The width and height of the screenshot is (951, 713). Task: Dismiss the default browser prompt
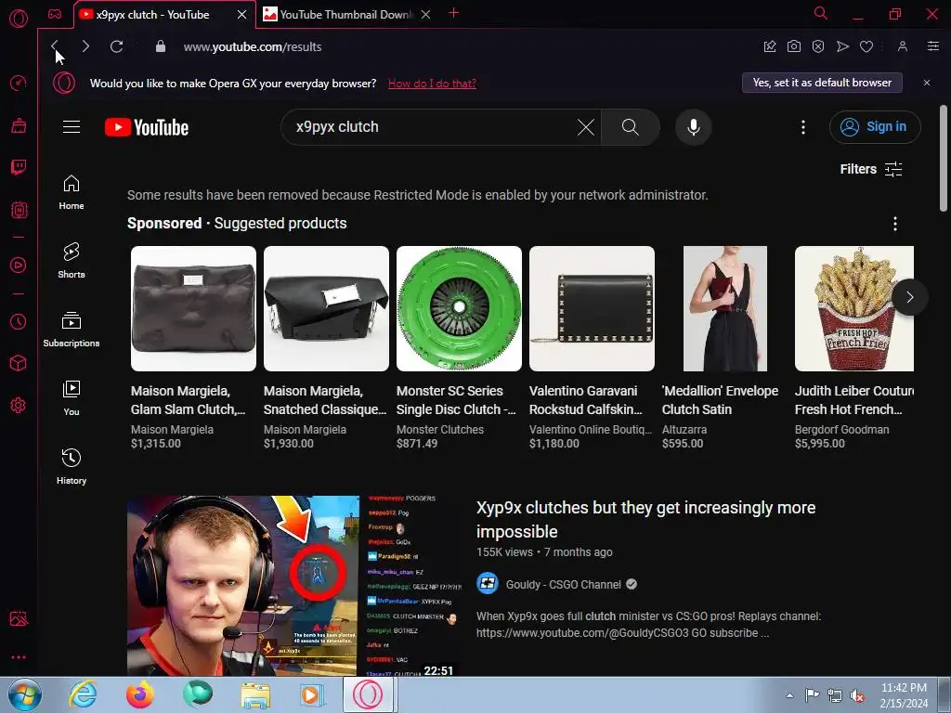tap(927, 83)
